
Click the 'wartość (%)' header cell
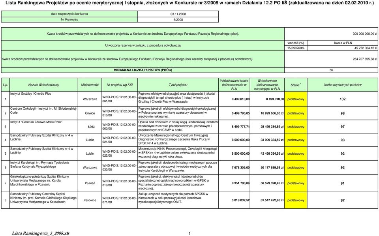296,43
